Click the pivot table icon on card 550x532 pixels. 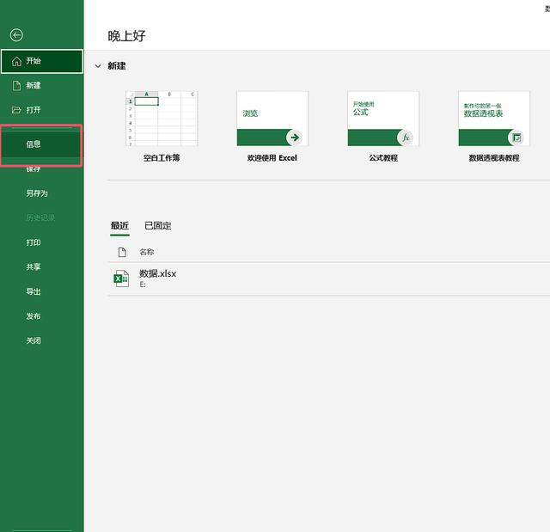pyautogui.click(x=516, y=138)
